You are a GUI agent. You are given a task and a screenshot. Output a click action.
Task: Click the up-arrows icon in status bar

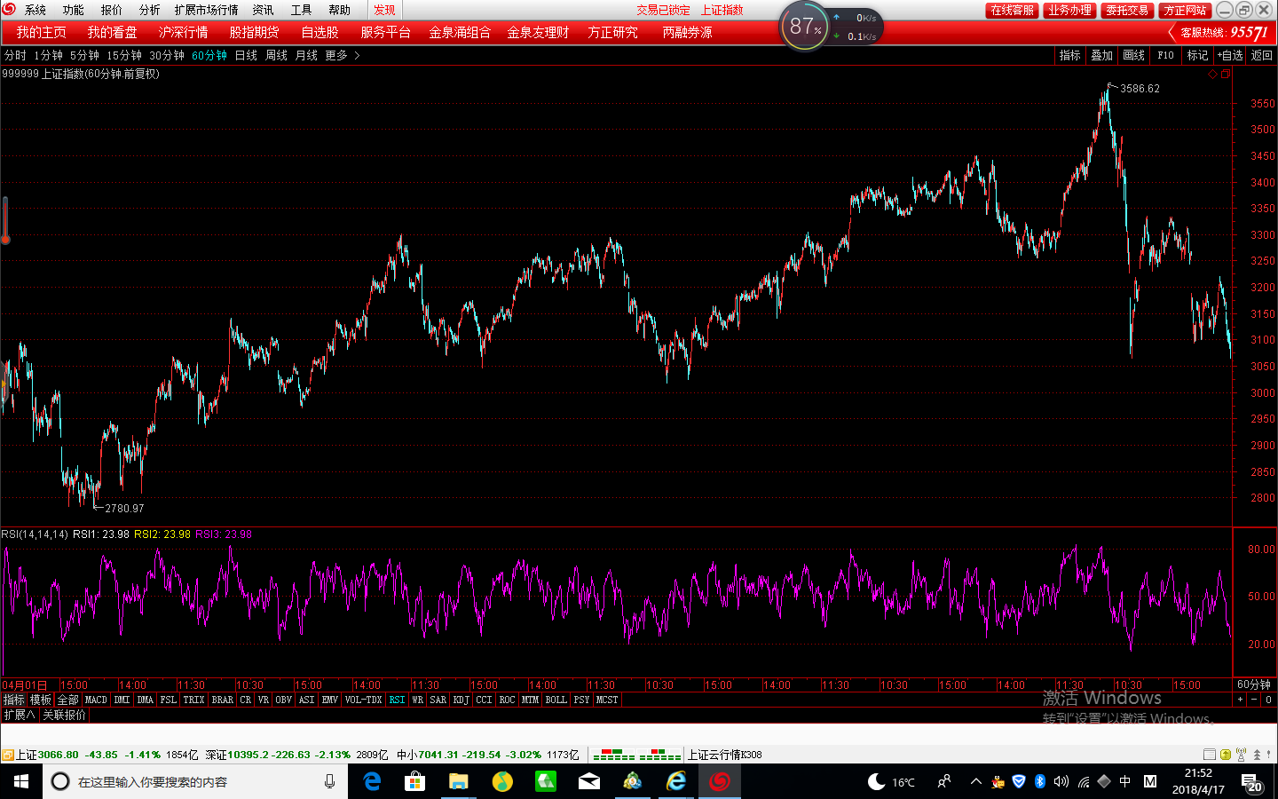pyautogui.click(x=1257, y=755)
